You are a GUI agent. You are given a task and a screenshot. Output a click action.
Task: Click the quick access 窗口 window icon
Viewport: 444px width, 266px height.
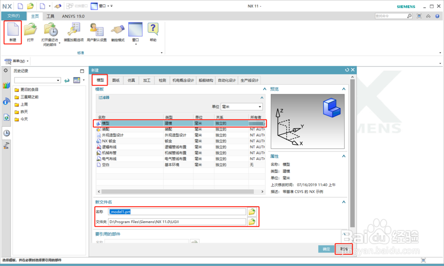coord(94,6)
